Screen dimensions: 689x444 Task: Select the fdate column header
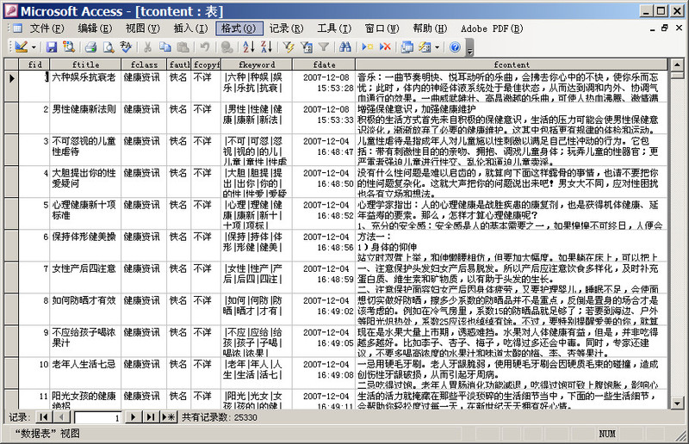point(324,65)
